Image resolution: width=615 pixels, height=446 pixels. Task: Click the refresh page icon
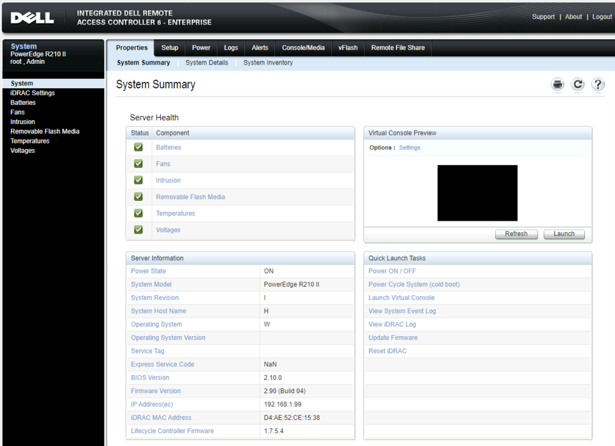click(578, 84)
